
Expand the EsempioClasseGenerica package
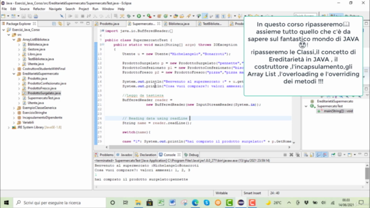point(14,108)
